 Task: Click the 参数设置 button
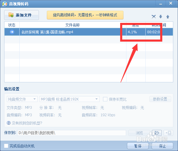(x=160, y=99)
